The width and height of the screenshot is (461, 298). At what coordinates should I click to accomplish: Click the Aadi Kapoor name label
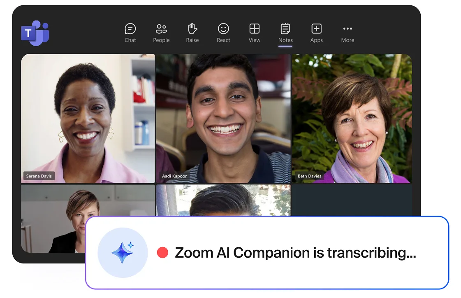tap(174, 176)
